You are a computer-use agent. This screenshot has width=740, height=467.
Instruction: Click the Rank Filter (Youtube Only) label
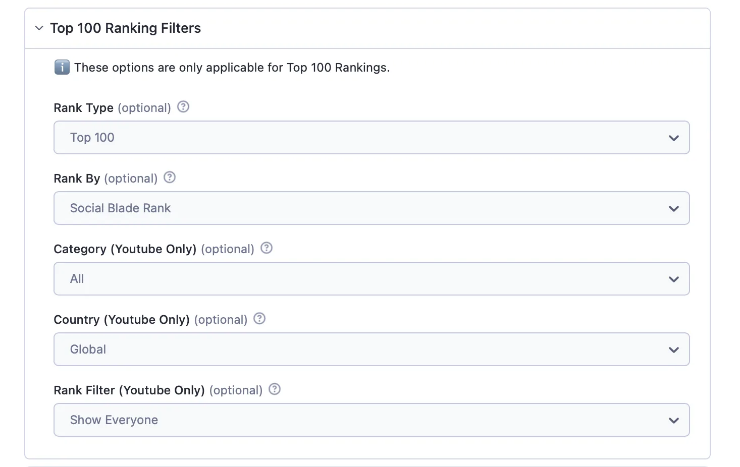coord(129,390)
